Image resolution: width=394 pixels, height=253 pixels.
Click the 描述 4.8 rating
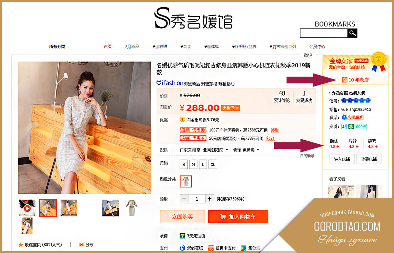pyautogui.click(x=334, y=144)
